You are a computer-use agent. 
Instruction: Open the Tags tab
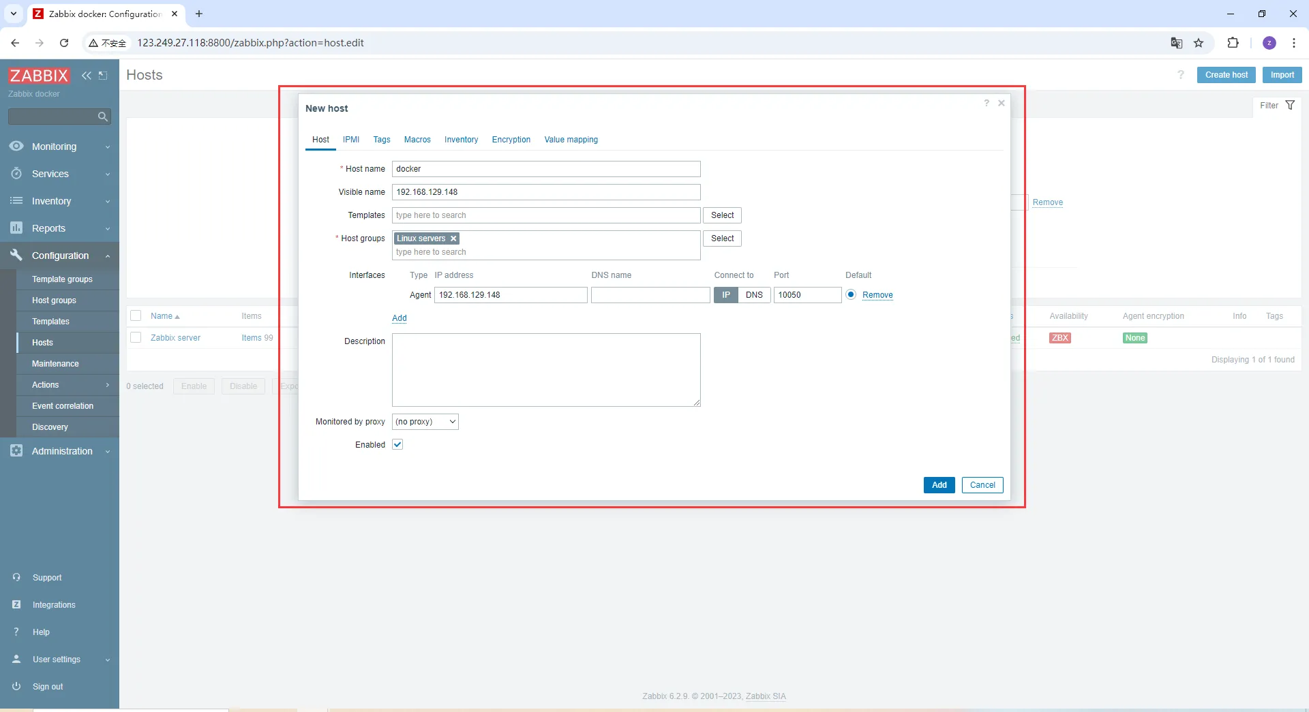pyautogui.click(x=382, y=140)
